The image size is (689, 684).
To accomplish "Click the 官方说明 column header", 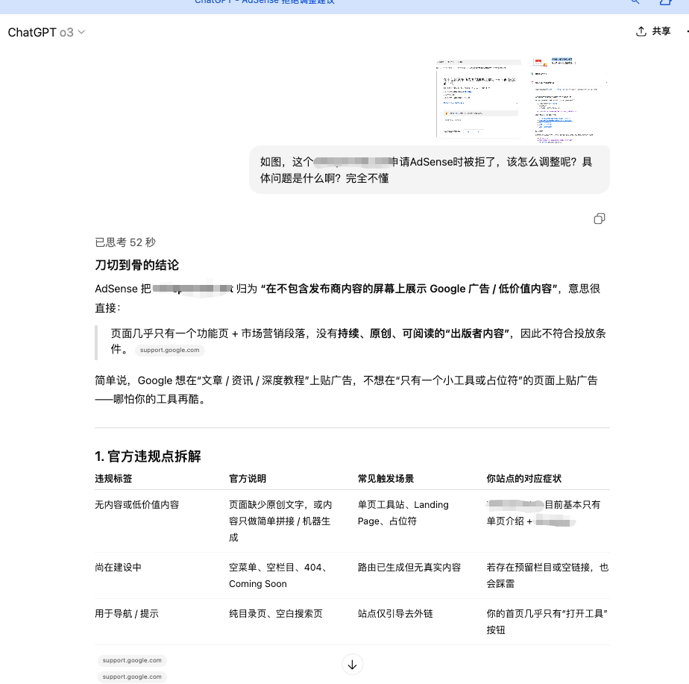I will click(248, 479).
